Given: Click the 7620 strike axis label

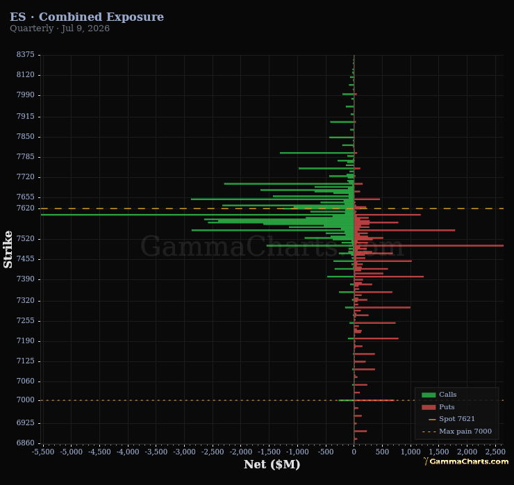Looking at the screenshot, I should click(26, 208).
